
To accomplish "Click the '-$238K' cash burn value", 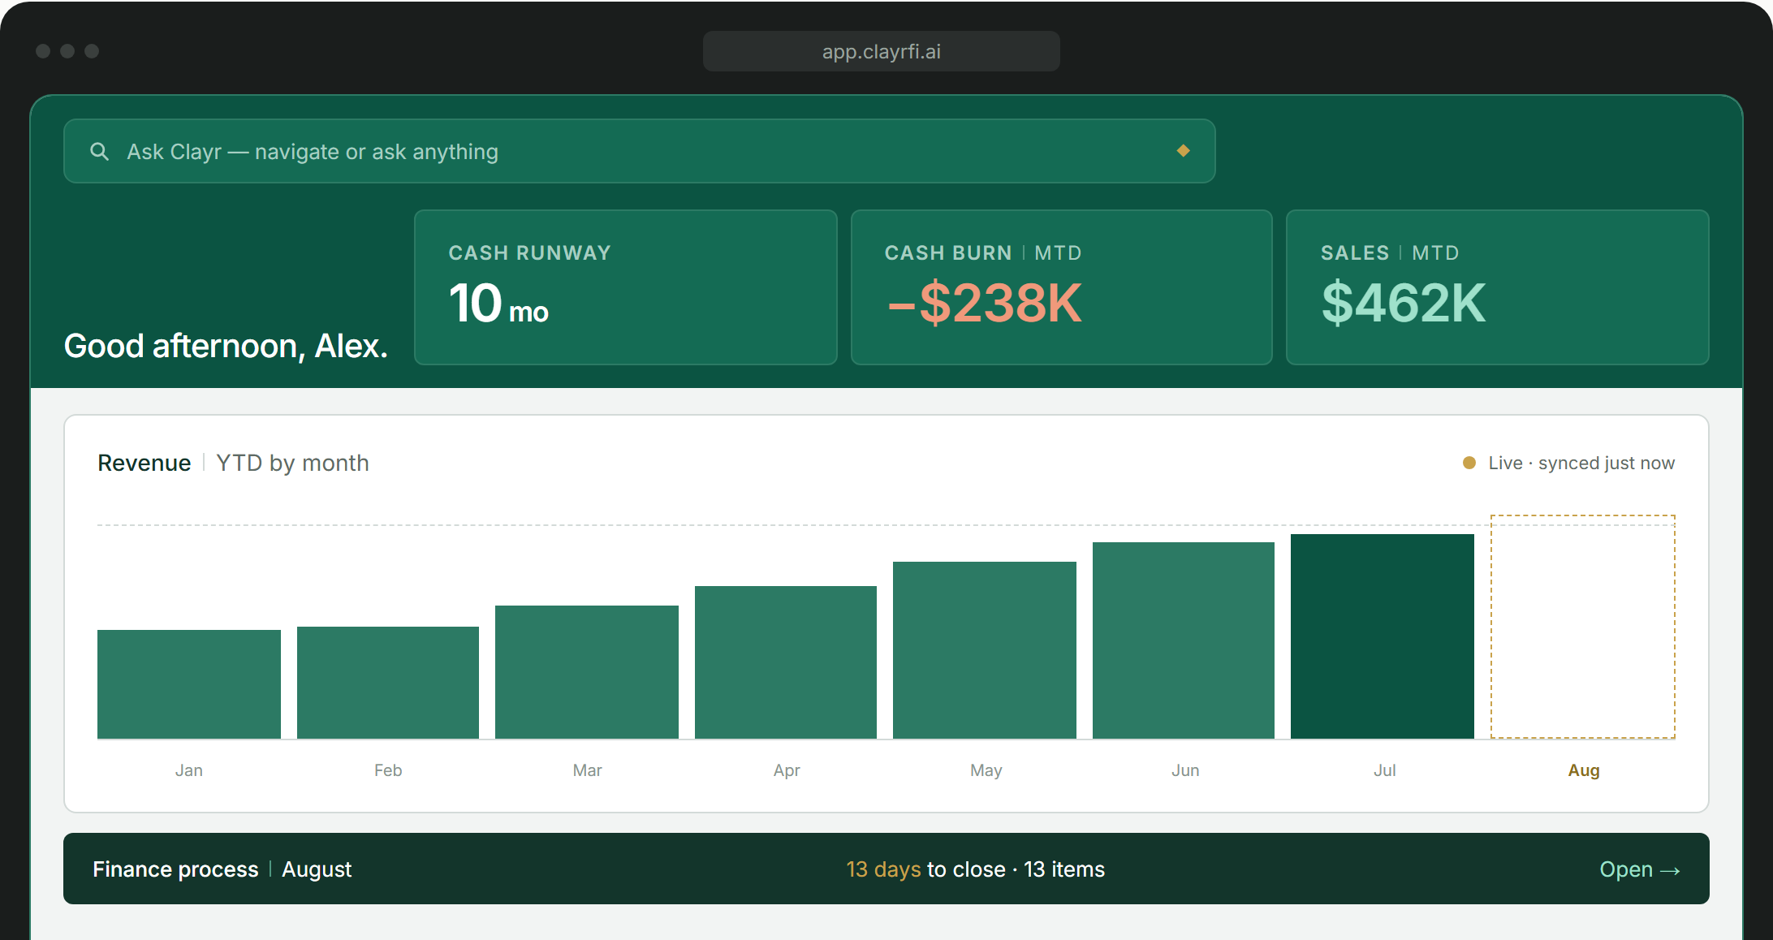I will point(985,303).
